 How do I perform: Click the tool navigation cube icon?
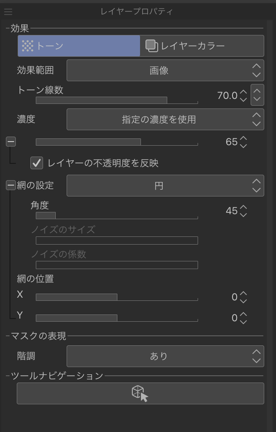tap(140, 393)
